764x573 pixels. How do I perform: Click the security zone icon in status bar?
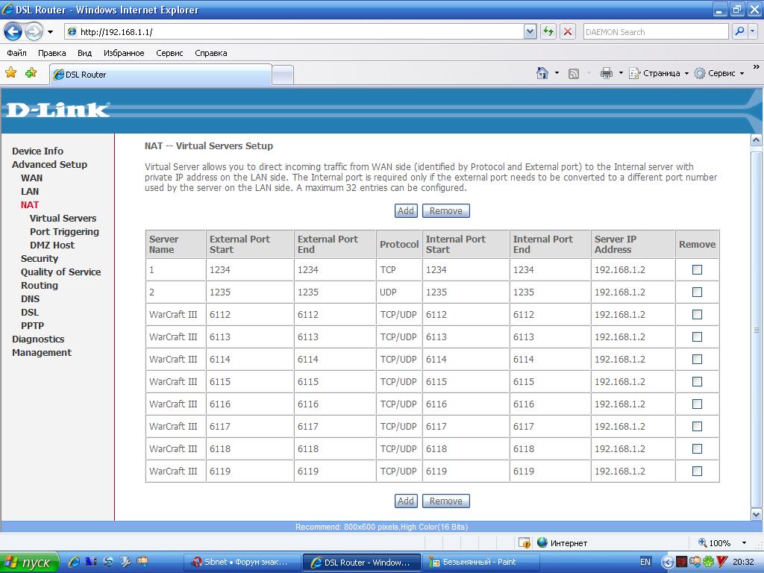click(x=525, y=542)
